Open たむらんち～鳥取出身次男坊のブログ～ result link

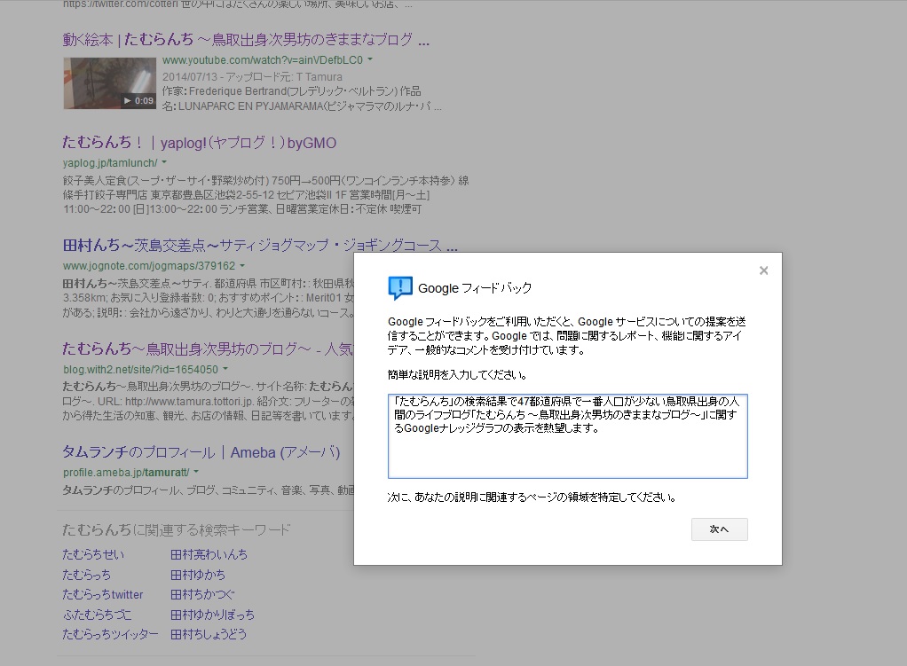click(208, 349)
